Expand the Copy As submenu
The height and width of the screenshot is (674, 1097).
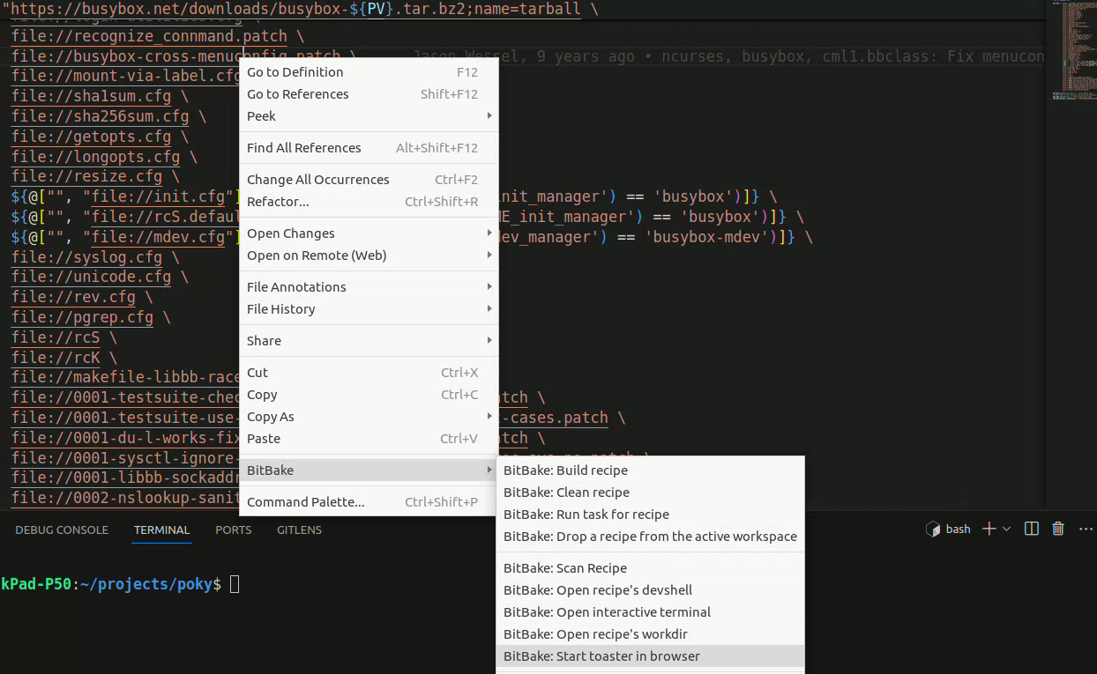click(x=369, y=417)
